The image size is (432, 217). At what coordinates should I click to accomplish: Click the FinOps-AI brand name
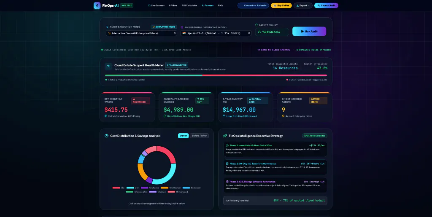pos(110,5)
